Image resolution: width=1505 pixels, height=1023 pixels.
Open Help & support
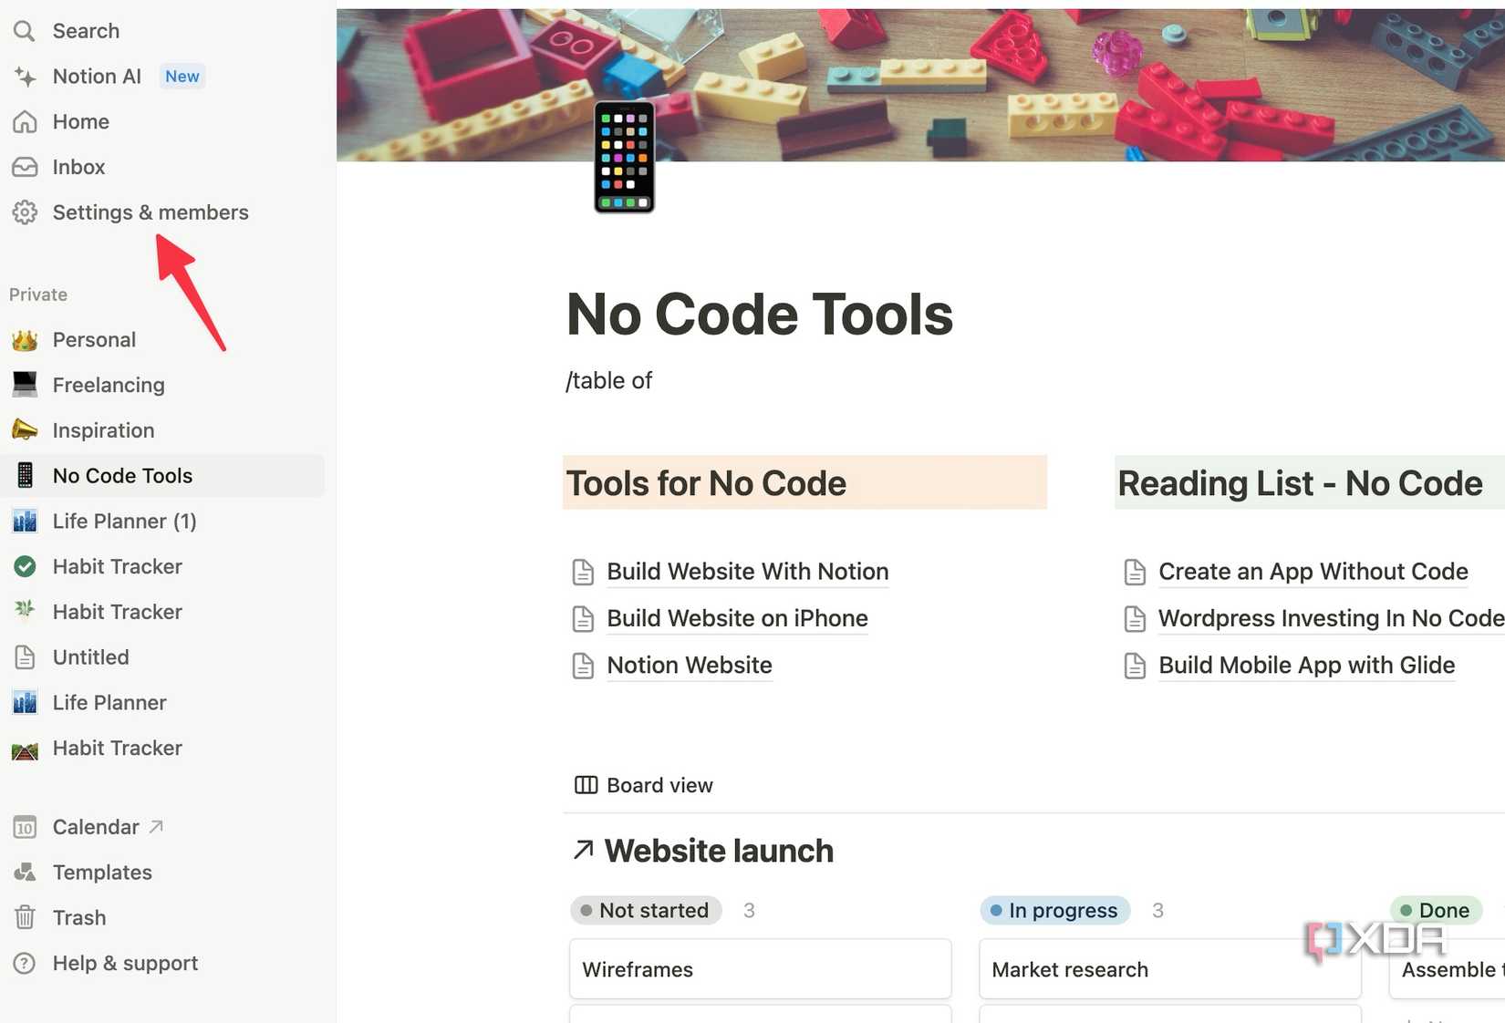[x=125, y=963]
